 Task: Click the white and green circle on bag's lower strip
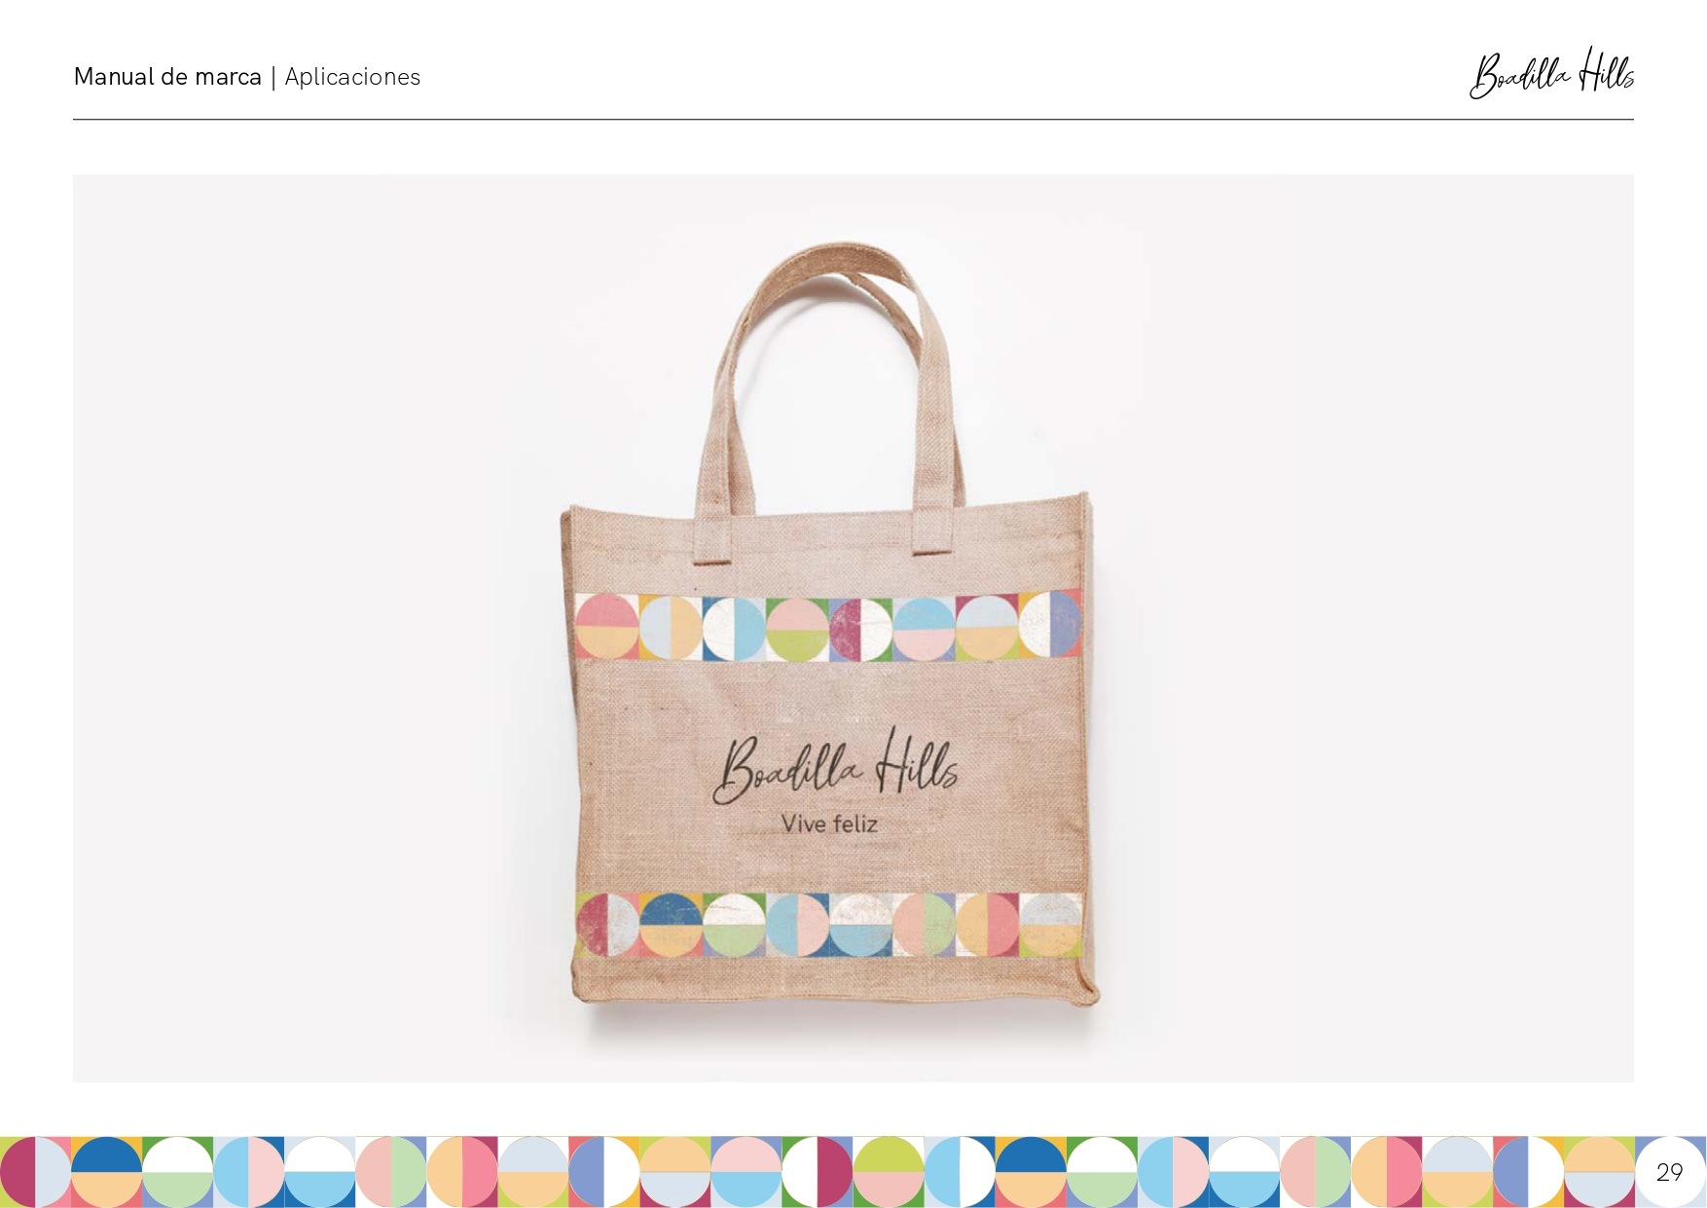pos(734,925)
